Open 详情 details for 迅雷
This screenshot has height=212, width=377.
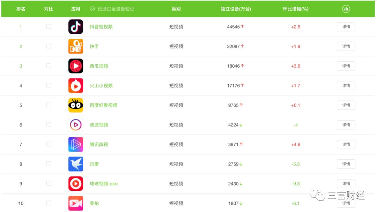(346, 164)
